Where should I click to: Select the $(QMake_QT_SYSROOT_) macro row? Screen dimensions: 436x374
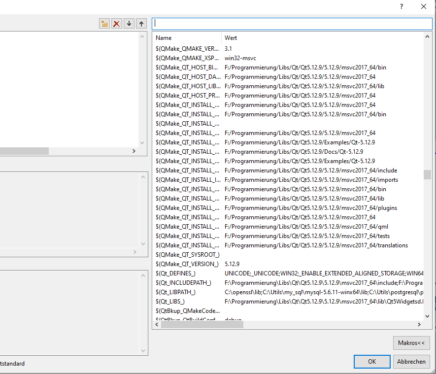click(187, 255)
